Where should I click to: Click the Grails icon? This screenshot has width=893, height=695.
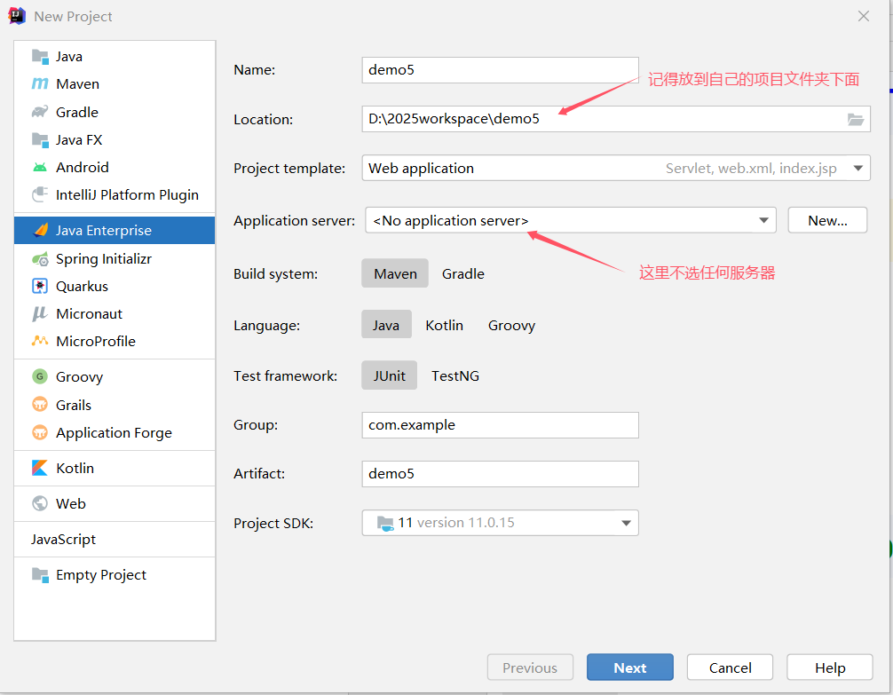[40, 405]
